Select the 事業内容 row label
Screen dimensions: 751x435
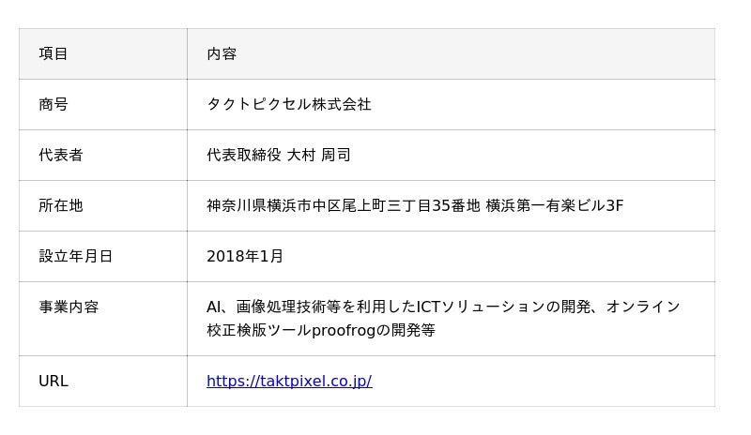point(69,307)
